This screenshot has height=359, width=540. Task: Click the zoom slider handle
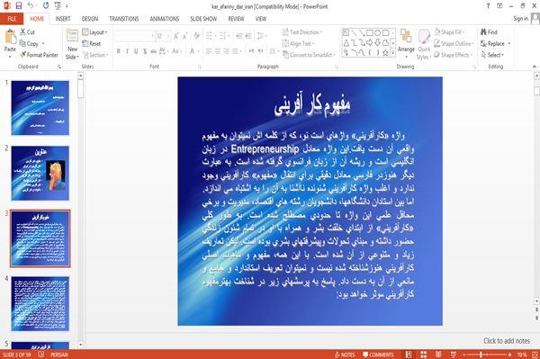481,355
